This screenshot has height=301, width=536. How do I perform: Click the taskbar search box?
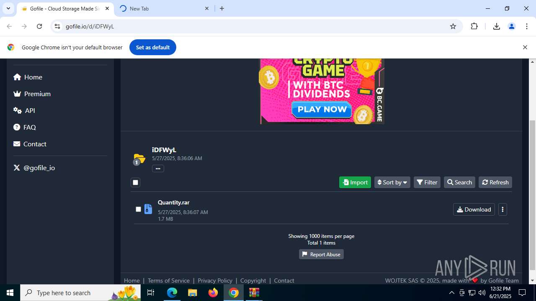pos(80,293)
